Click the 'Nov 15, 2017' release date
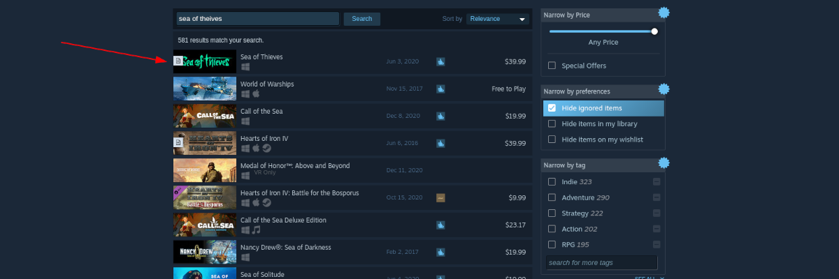Image resolution: width=839 pixels, height=279 pixels. point(403,89)
